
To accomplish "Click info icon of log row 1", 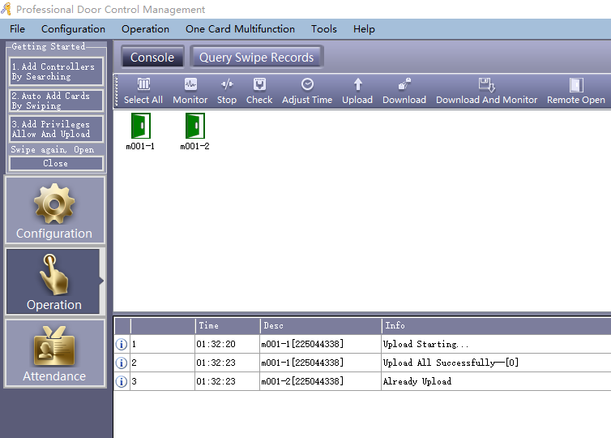I will (x=122, y=344).
